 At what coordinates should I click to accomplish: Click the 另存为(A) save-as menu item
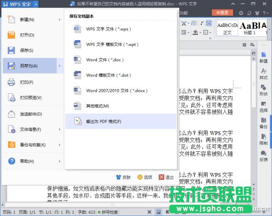pos(29,66)
